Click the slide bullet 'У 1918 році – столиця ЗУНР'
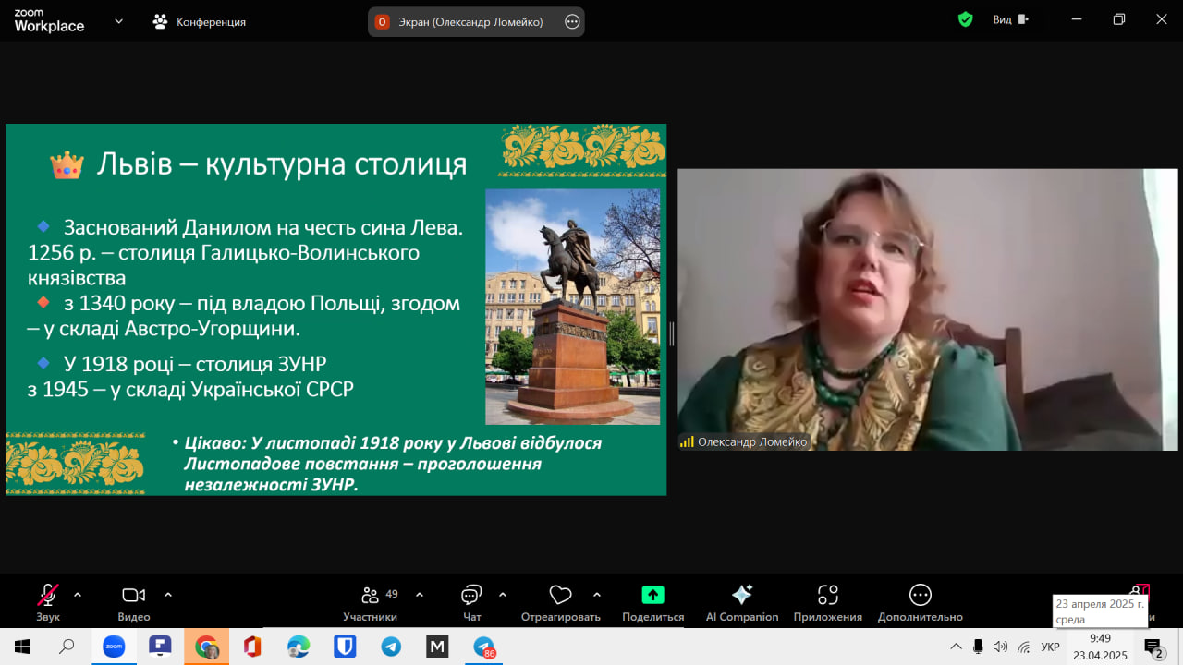The height and width of the screenshot is (665, 1183). click(x=195, y=363)
